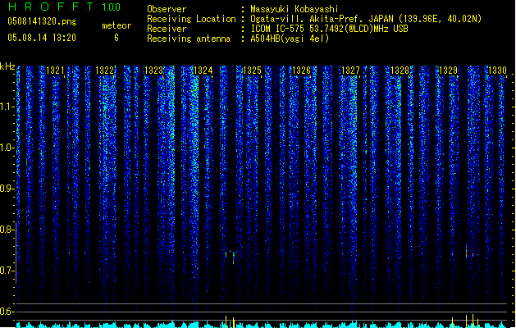
Task: Click the meteor echo just before 1325
Action: coord(233,257)
